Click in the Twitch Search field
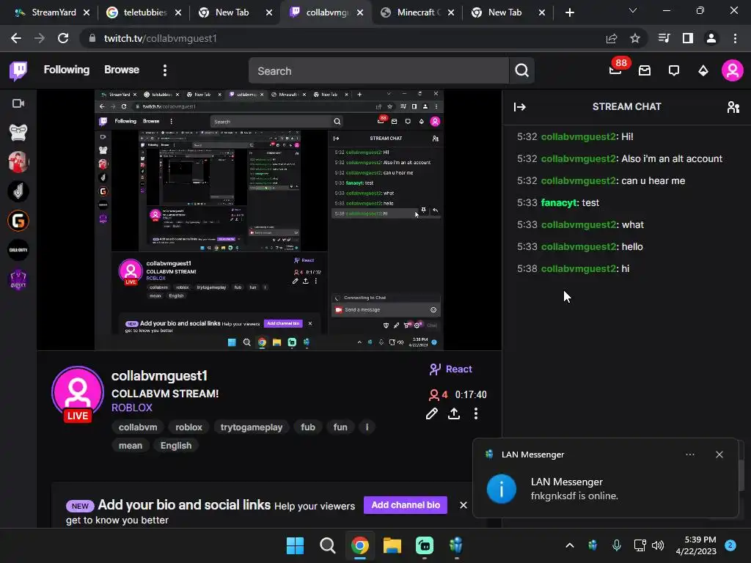This screenshot has width=751, height=563. (378, 71)
